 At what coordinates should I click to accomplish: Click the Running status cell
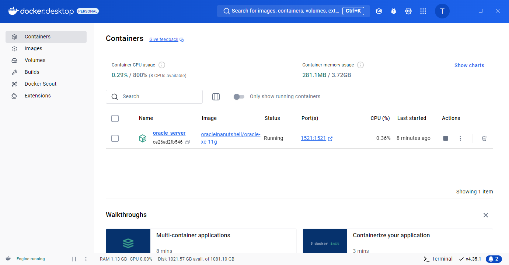[273, 138]
